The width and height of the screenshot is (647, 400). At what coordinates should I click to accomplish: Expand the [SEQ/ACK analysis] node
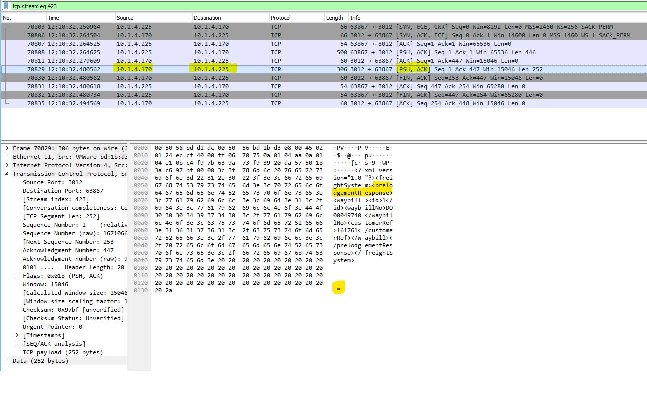point(17,344)
